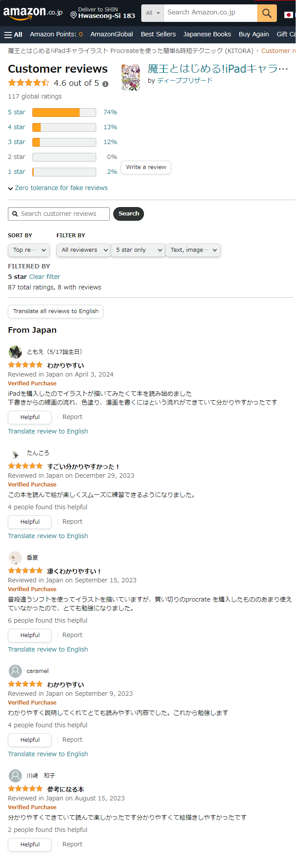Open the 5 star only filter dropdown

pyautogui.click(x=138, y=250)
